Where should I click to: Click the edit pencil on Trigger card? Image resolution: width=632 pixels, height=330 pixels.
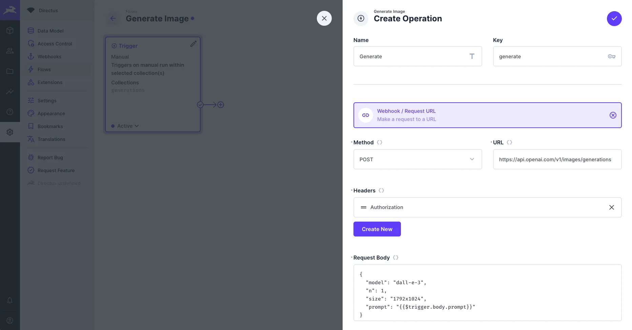coord(193,44)
